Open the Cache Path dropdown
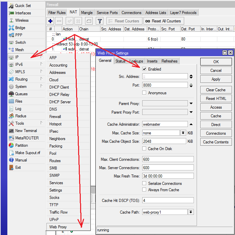This screenshot has height=235, width=235. click(x=191, y=212)
